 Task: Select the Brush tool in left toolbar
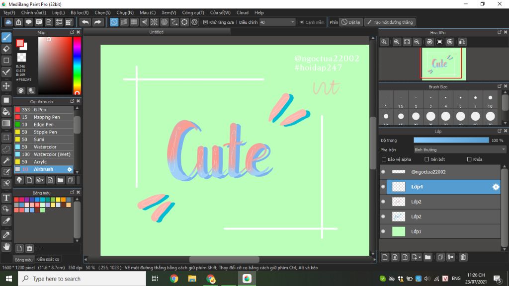click(x=6, y=37)
